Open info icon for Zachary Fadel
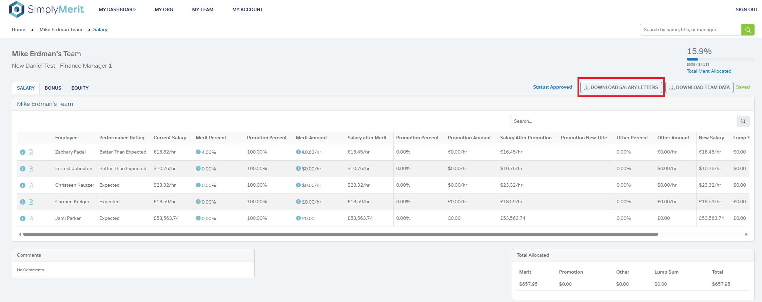 tap(23, 152)
